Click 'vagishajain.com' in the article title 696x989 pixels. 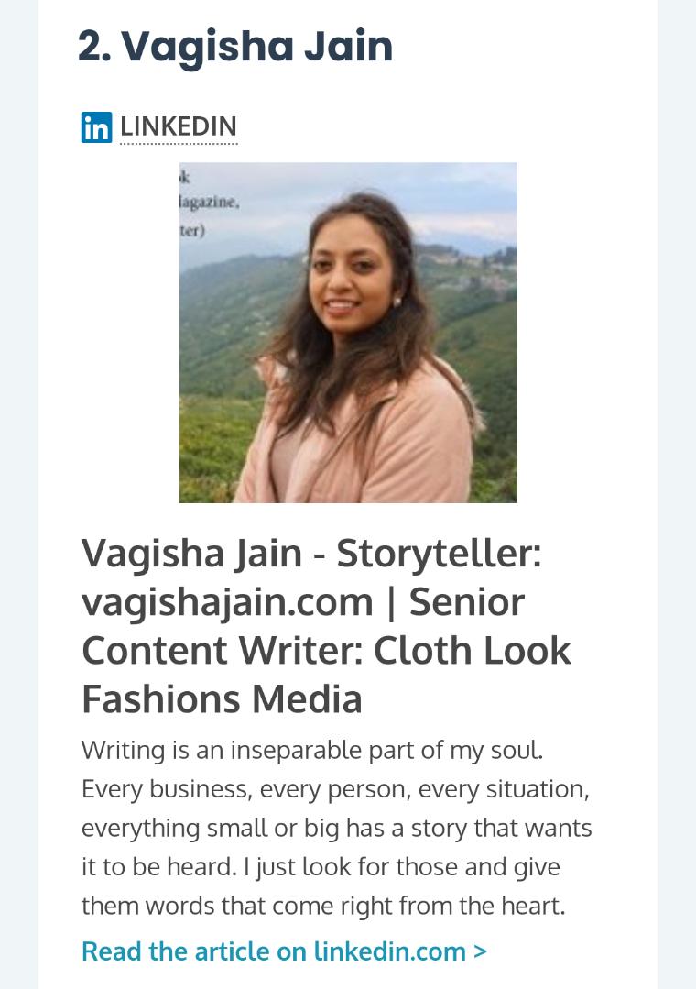click(228, 602)
